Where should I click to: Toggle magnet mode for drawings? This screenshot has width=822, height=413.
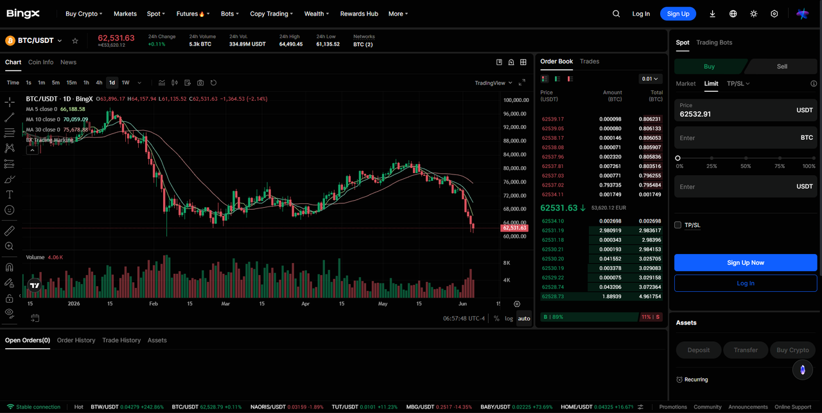(10, 267)
